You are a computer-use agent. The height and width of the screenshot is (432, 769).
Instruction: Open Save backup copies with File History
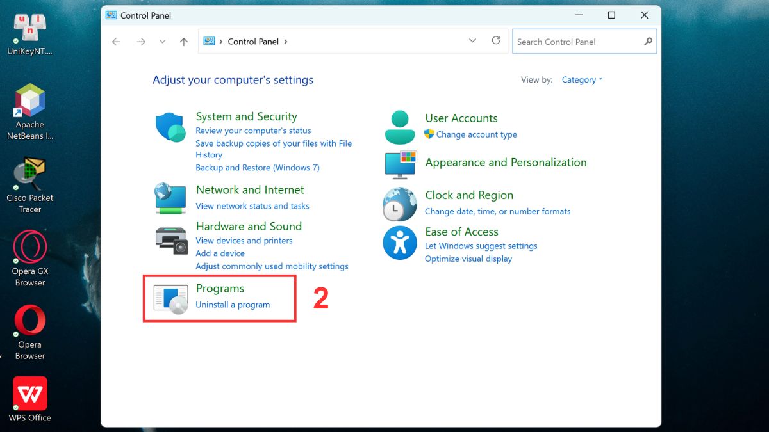coord(274,149)
